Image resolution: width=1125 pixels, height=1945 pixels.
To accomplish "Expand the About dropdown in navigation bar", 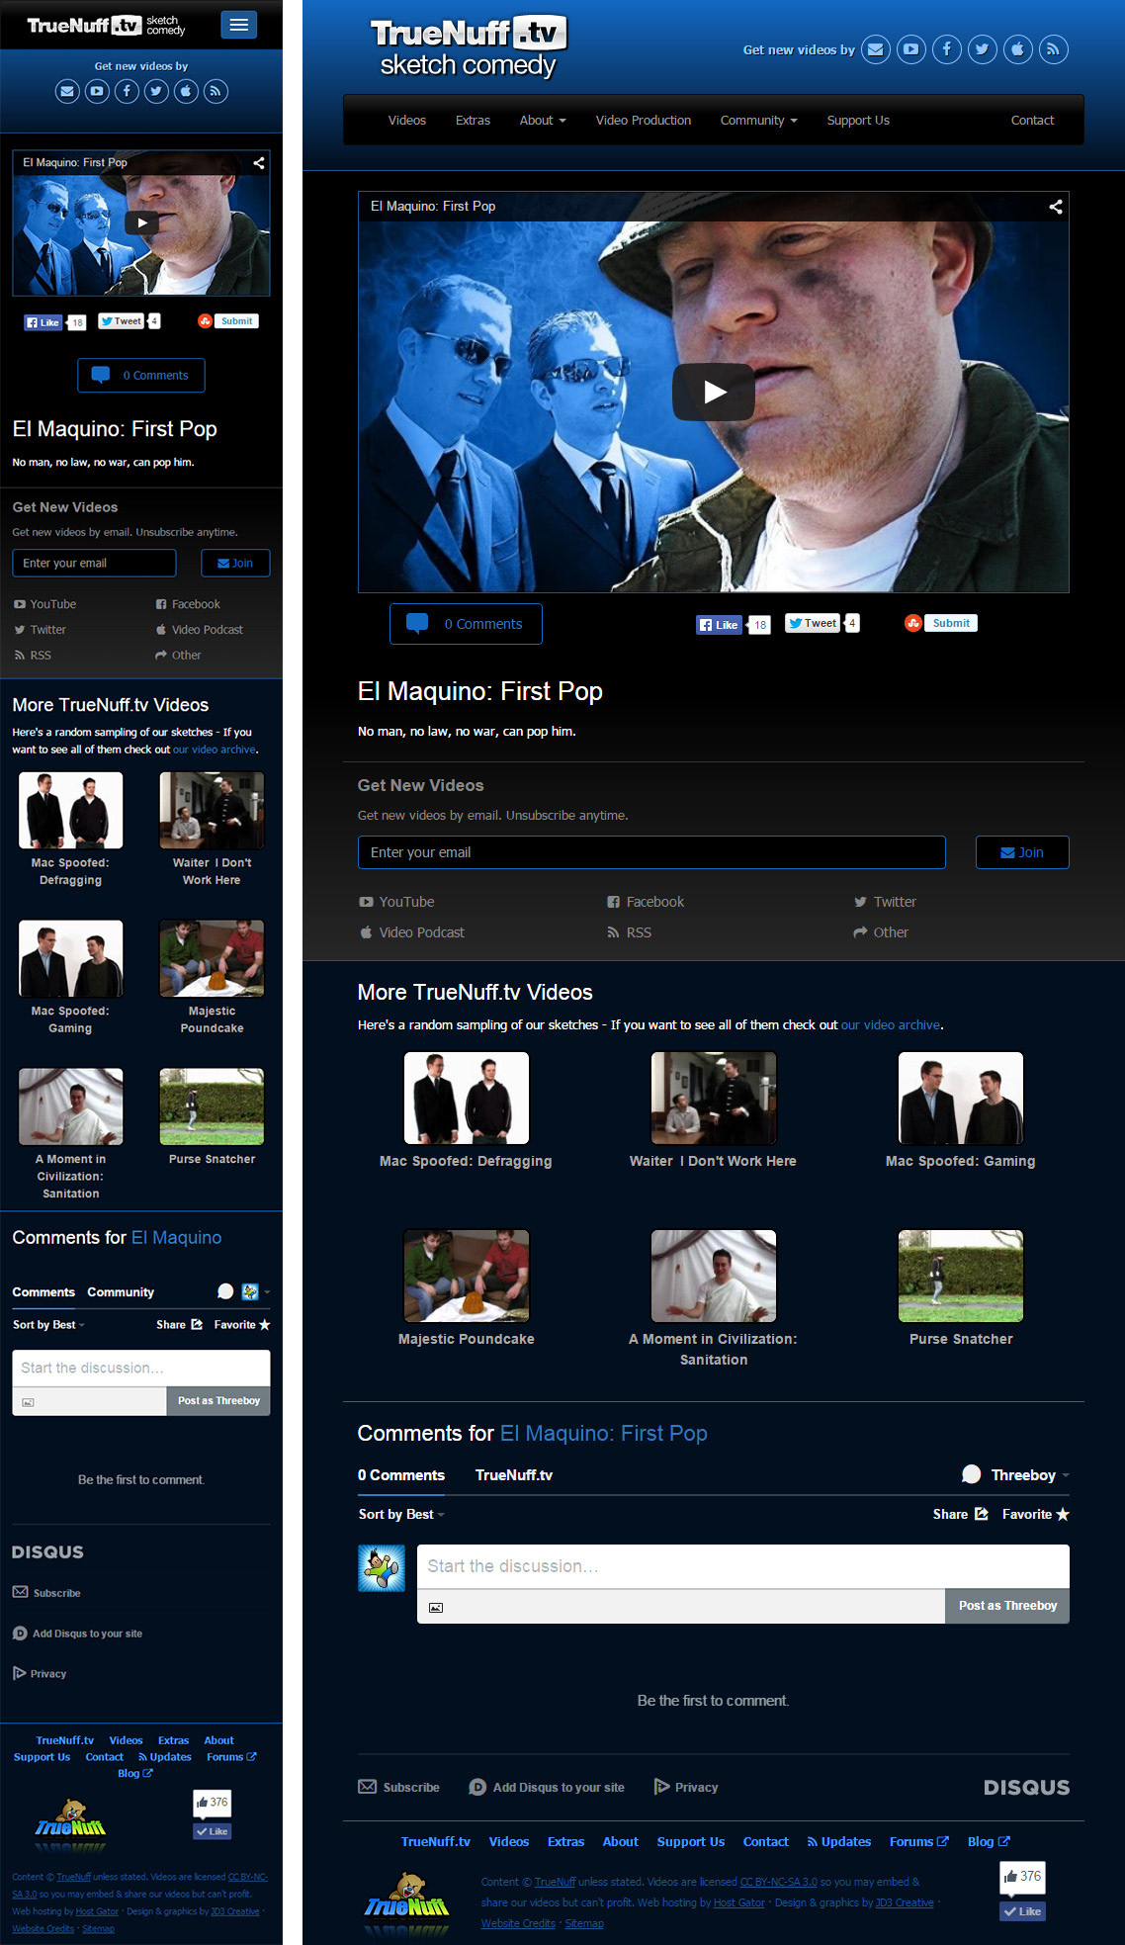I will pyautogui.click(x=543, y=121).
